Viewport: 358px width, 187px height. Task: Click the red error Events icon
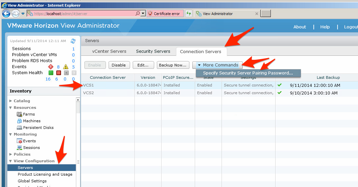coord(51,67)
